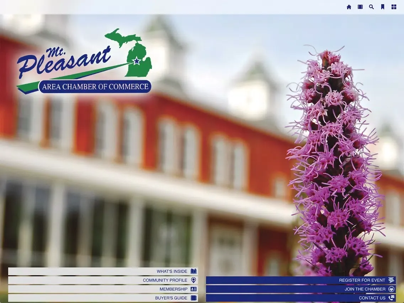Open Contact Us
Screen dimensions: 404x303
[301, 298]
